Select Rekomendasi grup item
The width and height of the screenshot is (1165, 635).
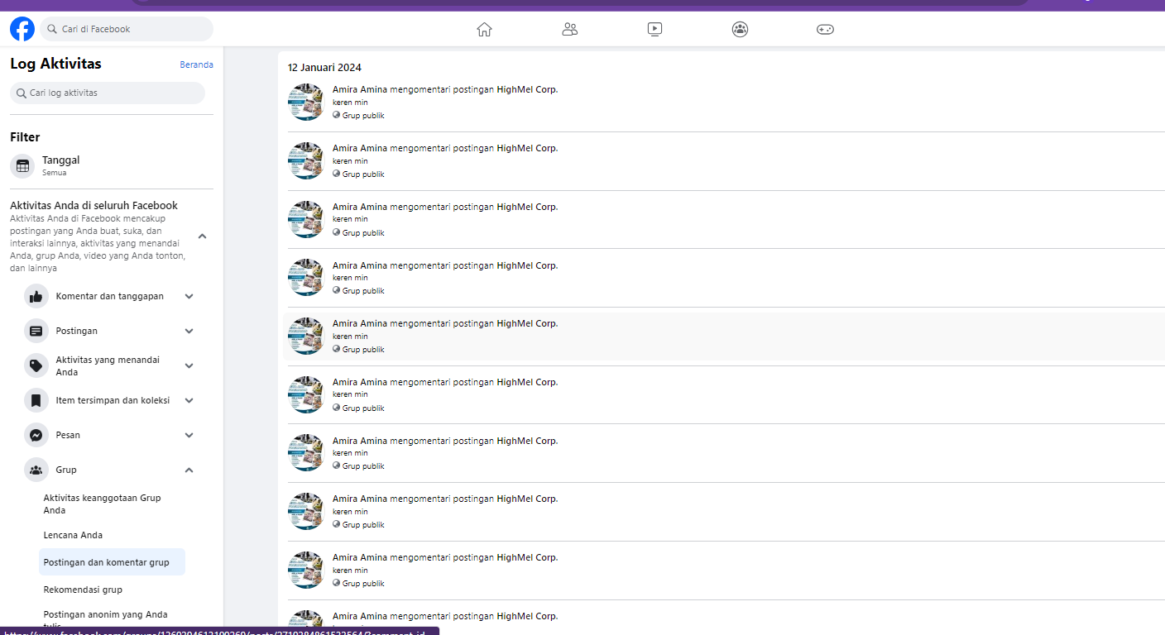click(112, 590)
